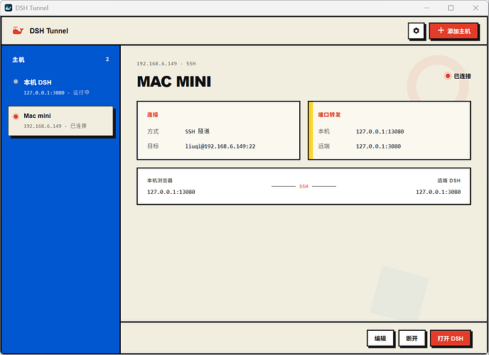The height and width of the screenshot is (355, 489).
Task: Click the DSH Tunnel title bar app icon
Action: coord(9,8)
